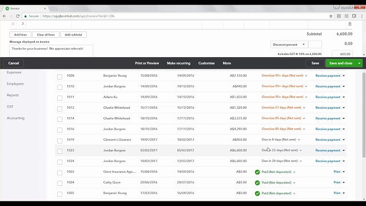
Task: Click the browser back arrow
Action: [5, 16]
